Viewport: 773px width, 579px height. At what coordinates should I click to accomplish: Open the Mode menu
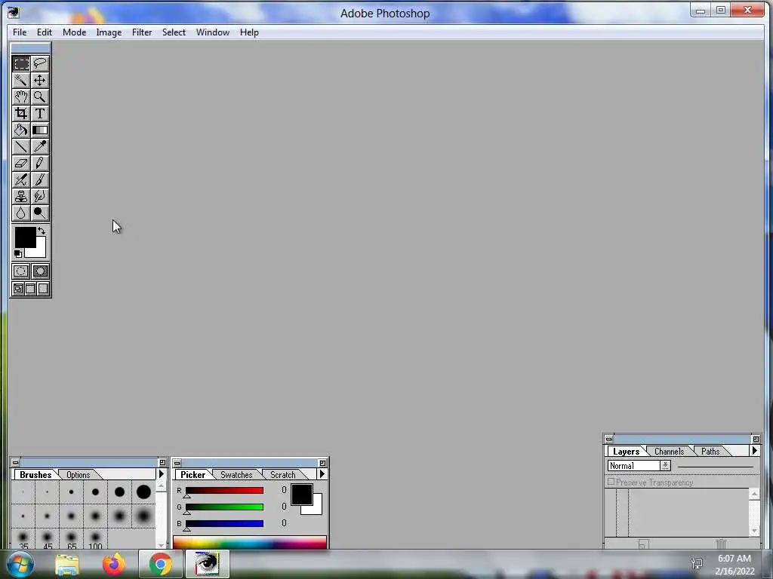pyautogui.click(x=75, y=32)
